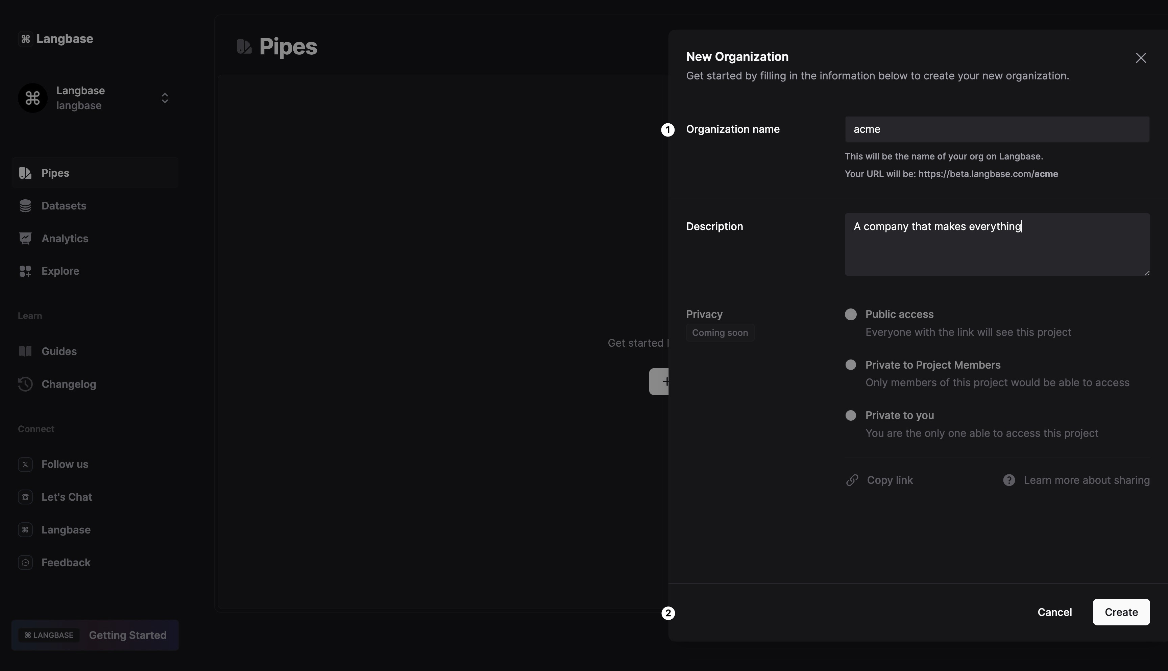This screenshot has height=671, width=1168.
Task: Click the Explore grid icon
Action: [x=25, y=271]
